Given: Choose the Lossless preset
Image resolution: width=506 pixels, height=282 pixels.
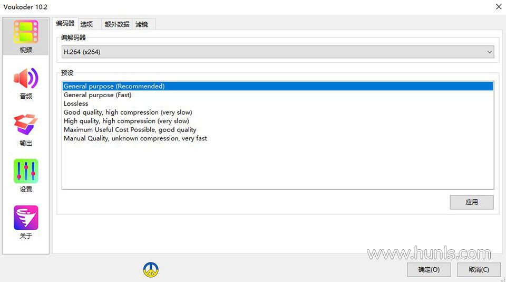Looking at the screenshot, I should [278, 104].
